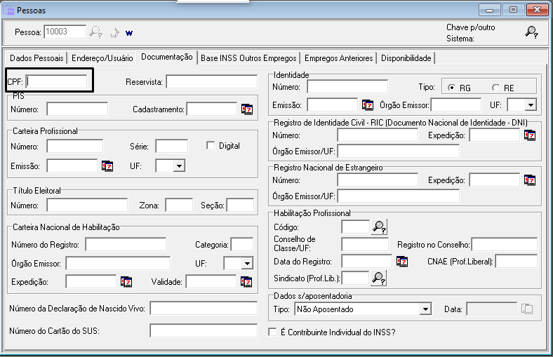Select the RE identity type radio button
This screenshot has height=357, width=553.
tap(496, 87)
